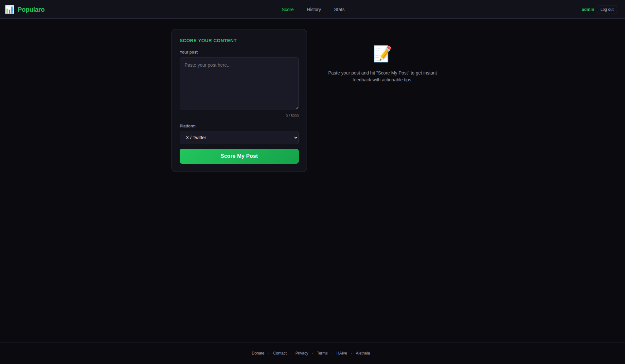View the Terms page

(x=322, y=353)
